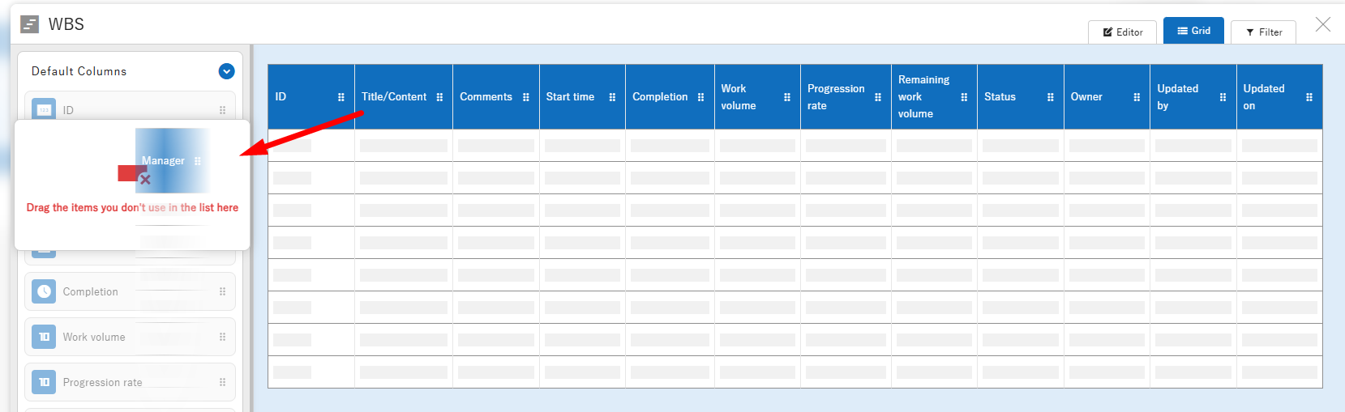The width and height of the screenshot is (1345, 412).
Task: Click the Work volume header grip icon
Action: point(786,97)
